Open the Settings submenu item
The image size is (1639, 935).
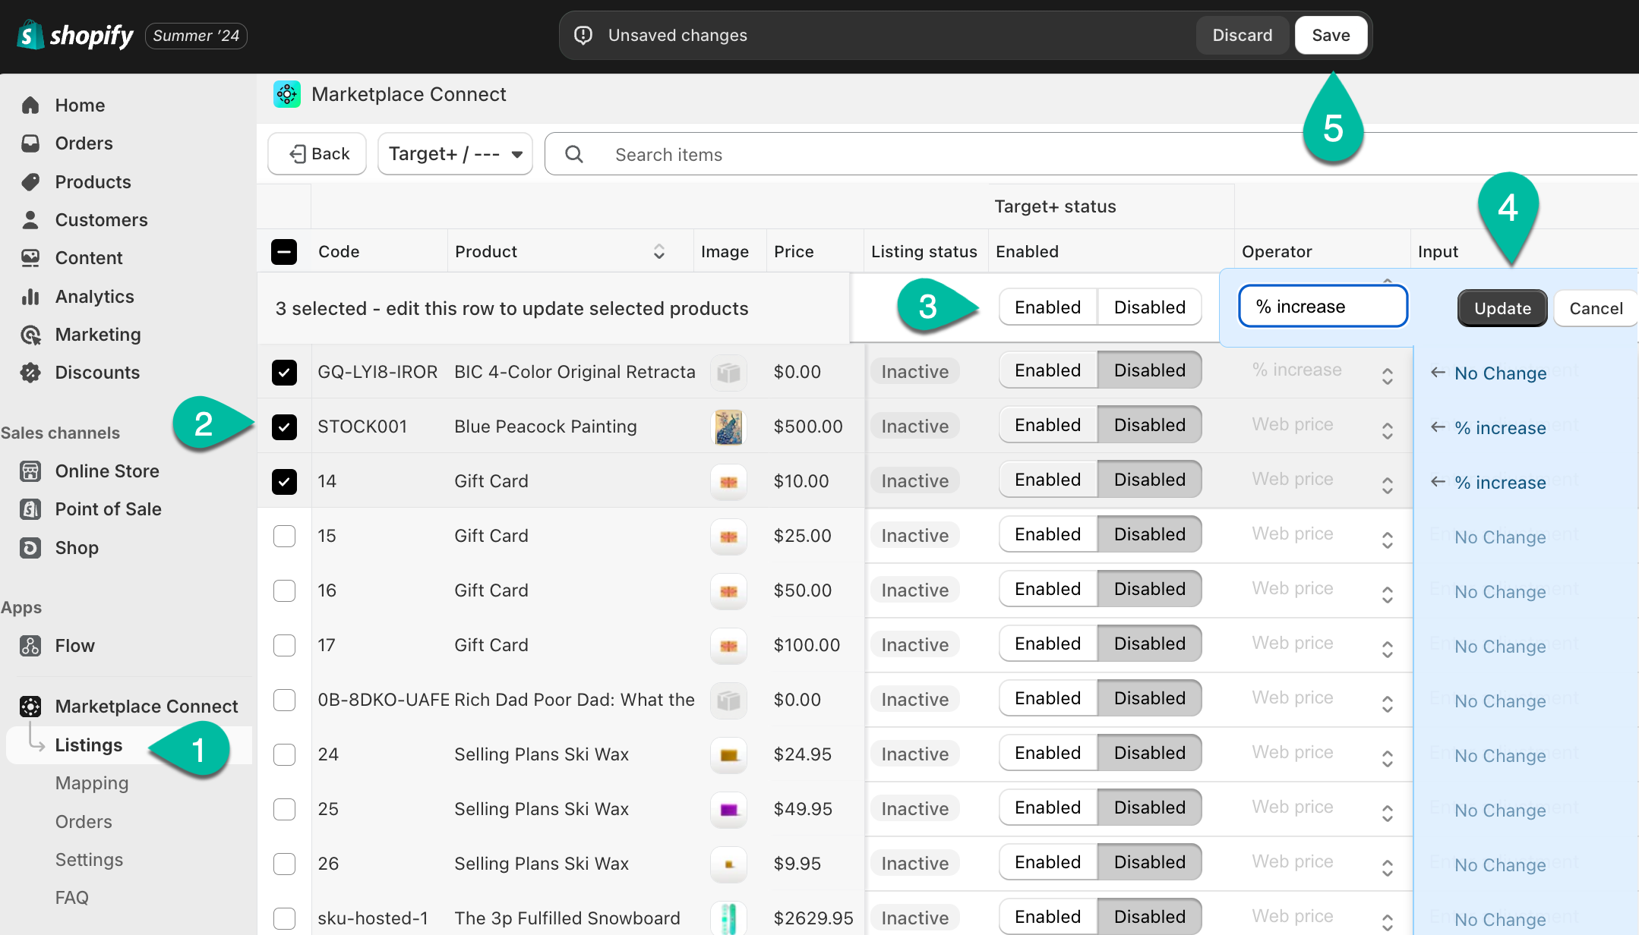(89, 860)
